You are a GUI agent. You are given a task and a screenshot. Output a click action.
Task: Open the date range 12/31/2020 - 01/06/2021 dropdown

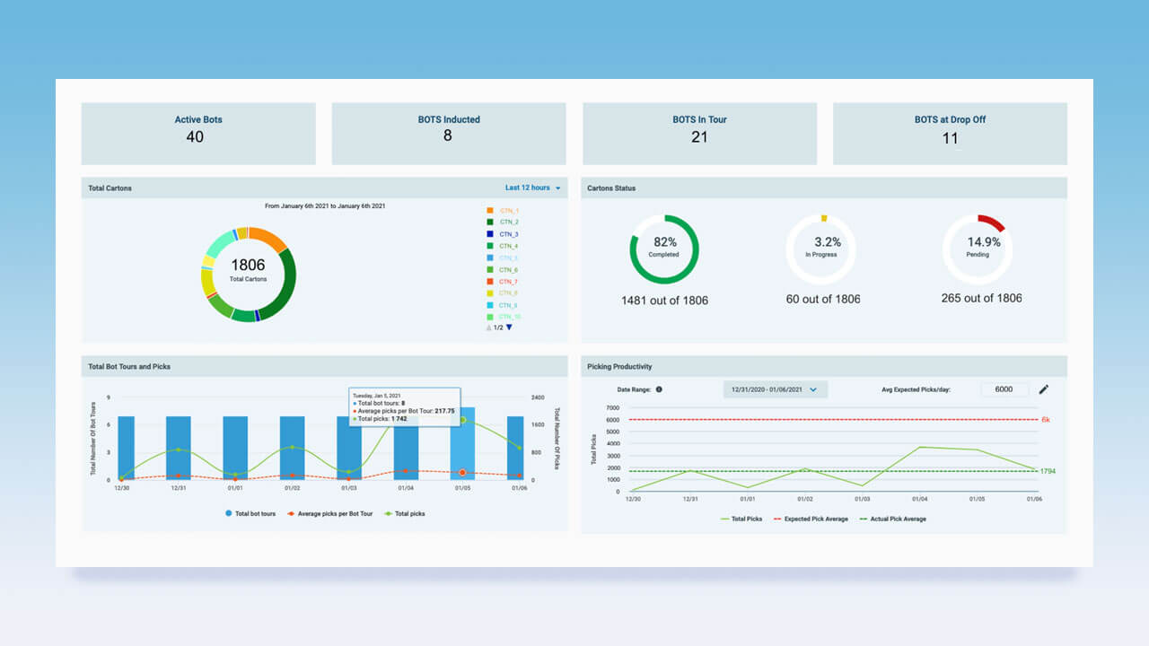coord(776,389)
